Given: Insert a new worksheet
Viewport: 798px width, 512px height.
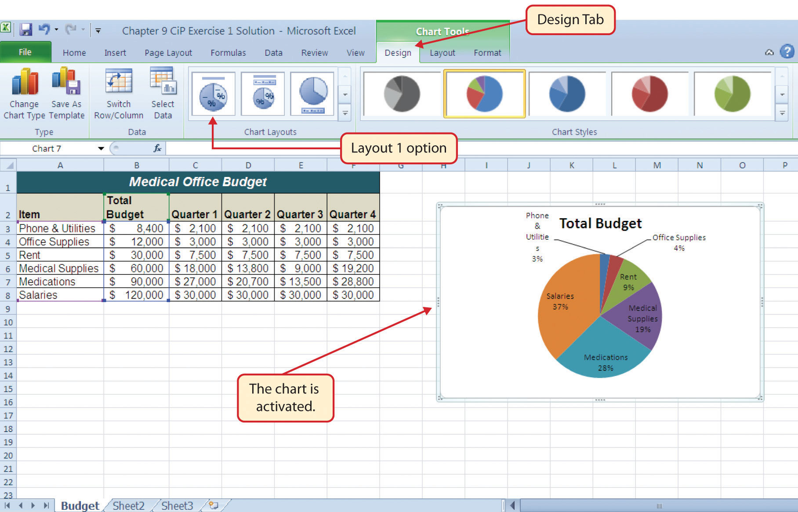Looking at the screenshot, I should tap(214, 505).
